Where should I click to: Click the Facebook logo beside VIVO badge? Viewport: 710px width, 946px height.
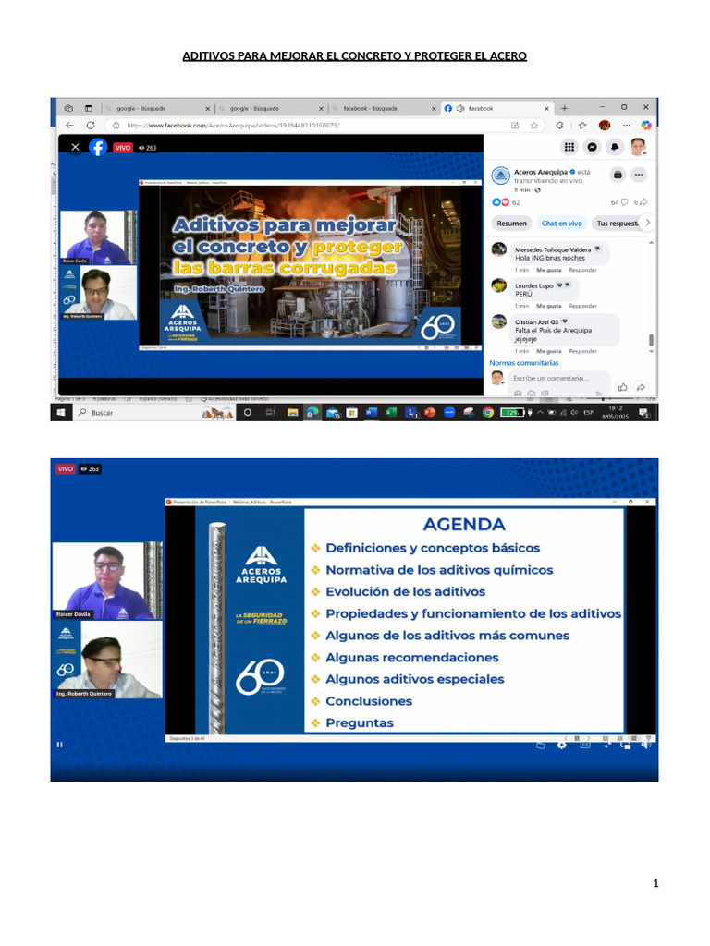[x=98, y=147]
